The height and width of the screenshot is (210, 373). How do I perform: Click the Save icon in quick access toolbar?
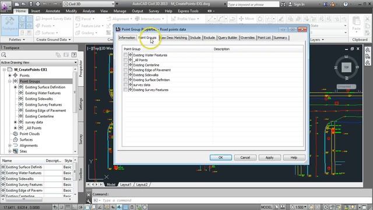click(x=31, y=4)
